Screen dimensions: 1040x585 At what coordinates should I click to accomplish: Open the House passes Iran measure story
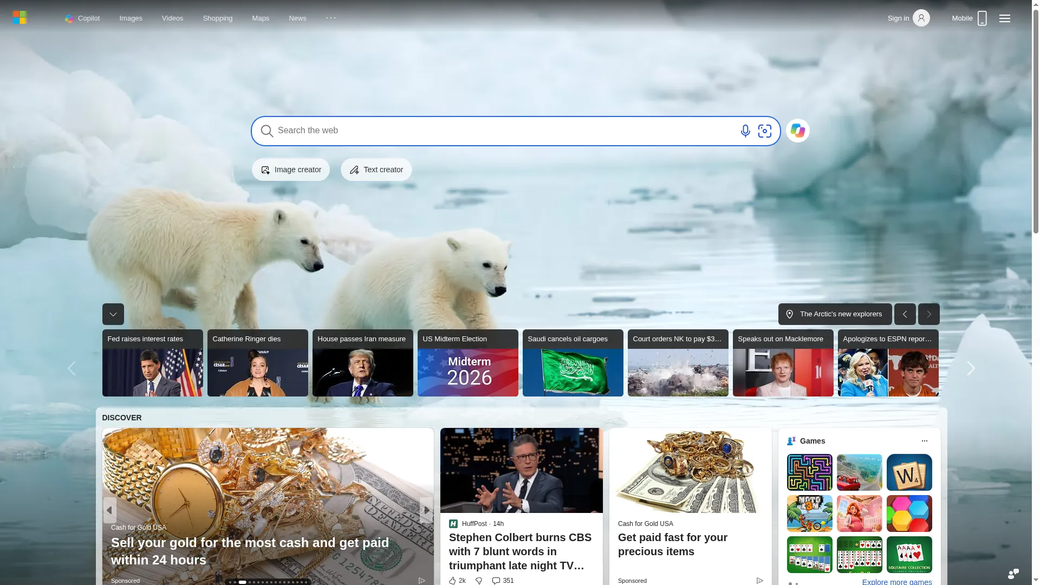point(363,363)
